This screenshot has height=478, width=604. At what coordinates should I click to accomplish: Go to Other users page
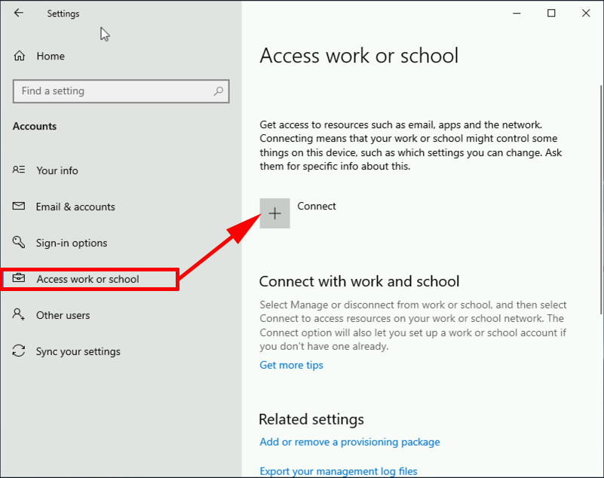pos(63,315)
